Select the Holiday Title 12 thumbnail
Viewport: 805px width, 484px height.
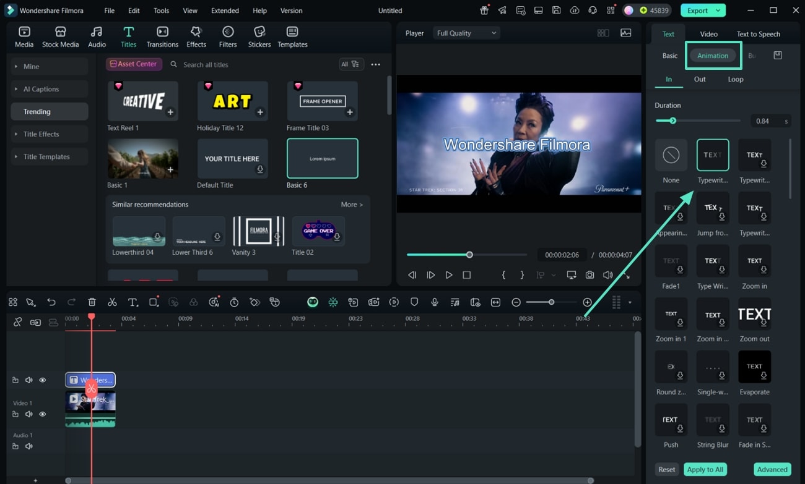(x=232, y=101)
